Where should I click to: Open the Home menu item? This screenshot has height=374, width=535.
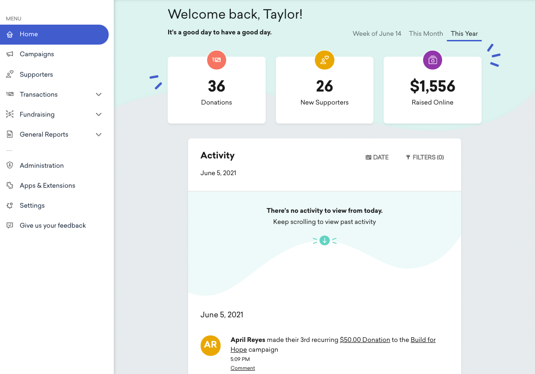pyautogui.click(x=54, y=34)
